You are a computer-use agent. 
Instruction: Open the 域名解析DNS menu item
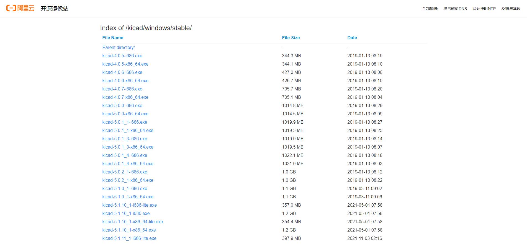coord(455,9)
